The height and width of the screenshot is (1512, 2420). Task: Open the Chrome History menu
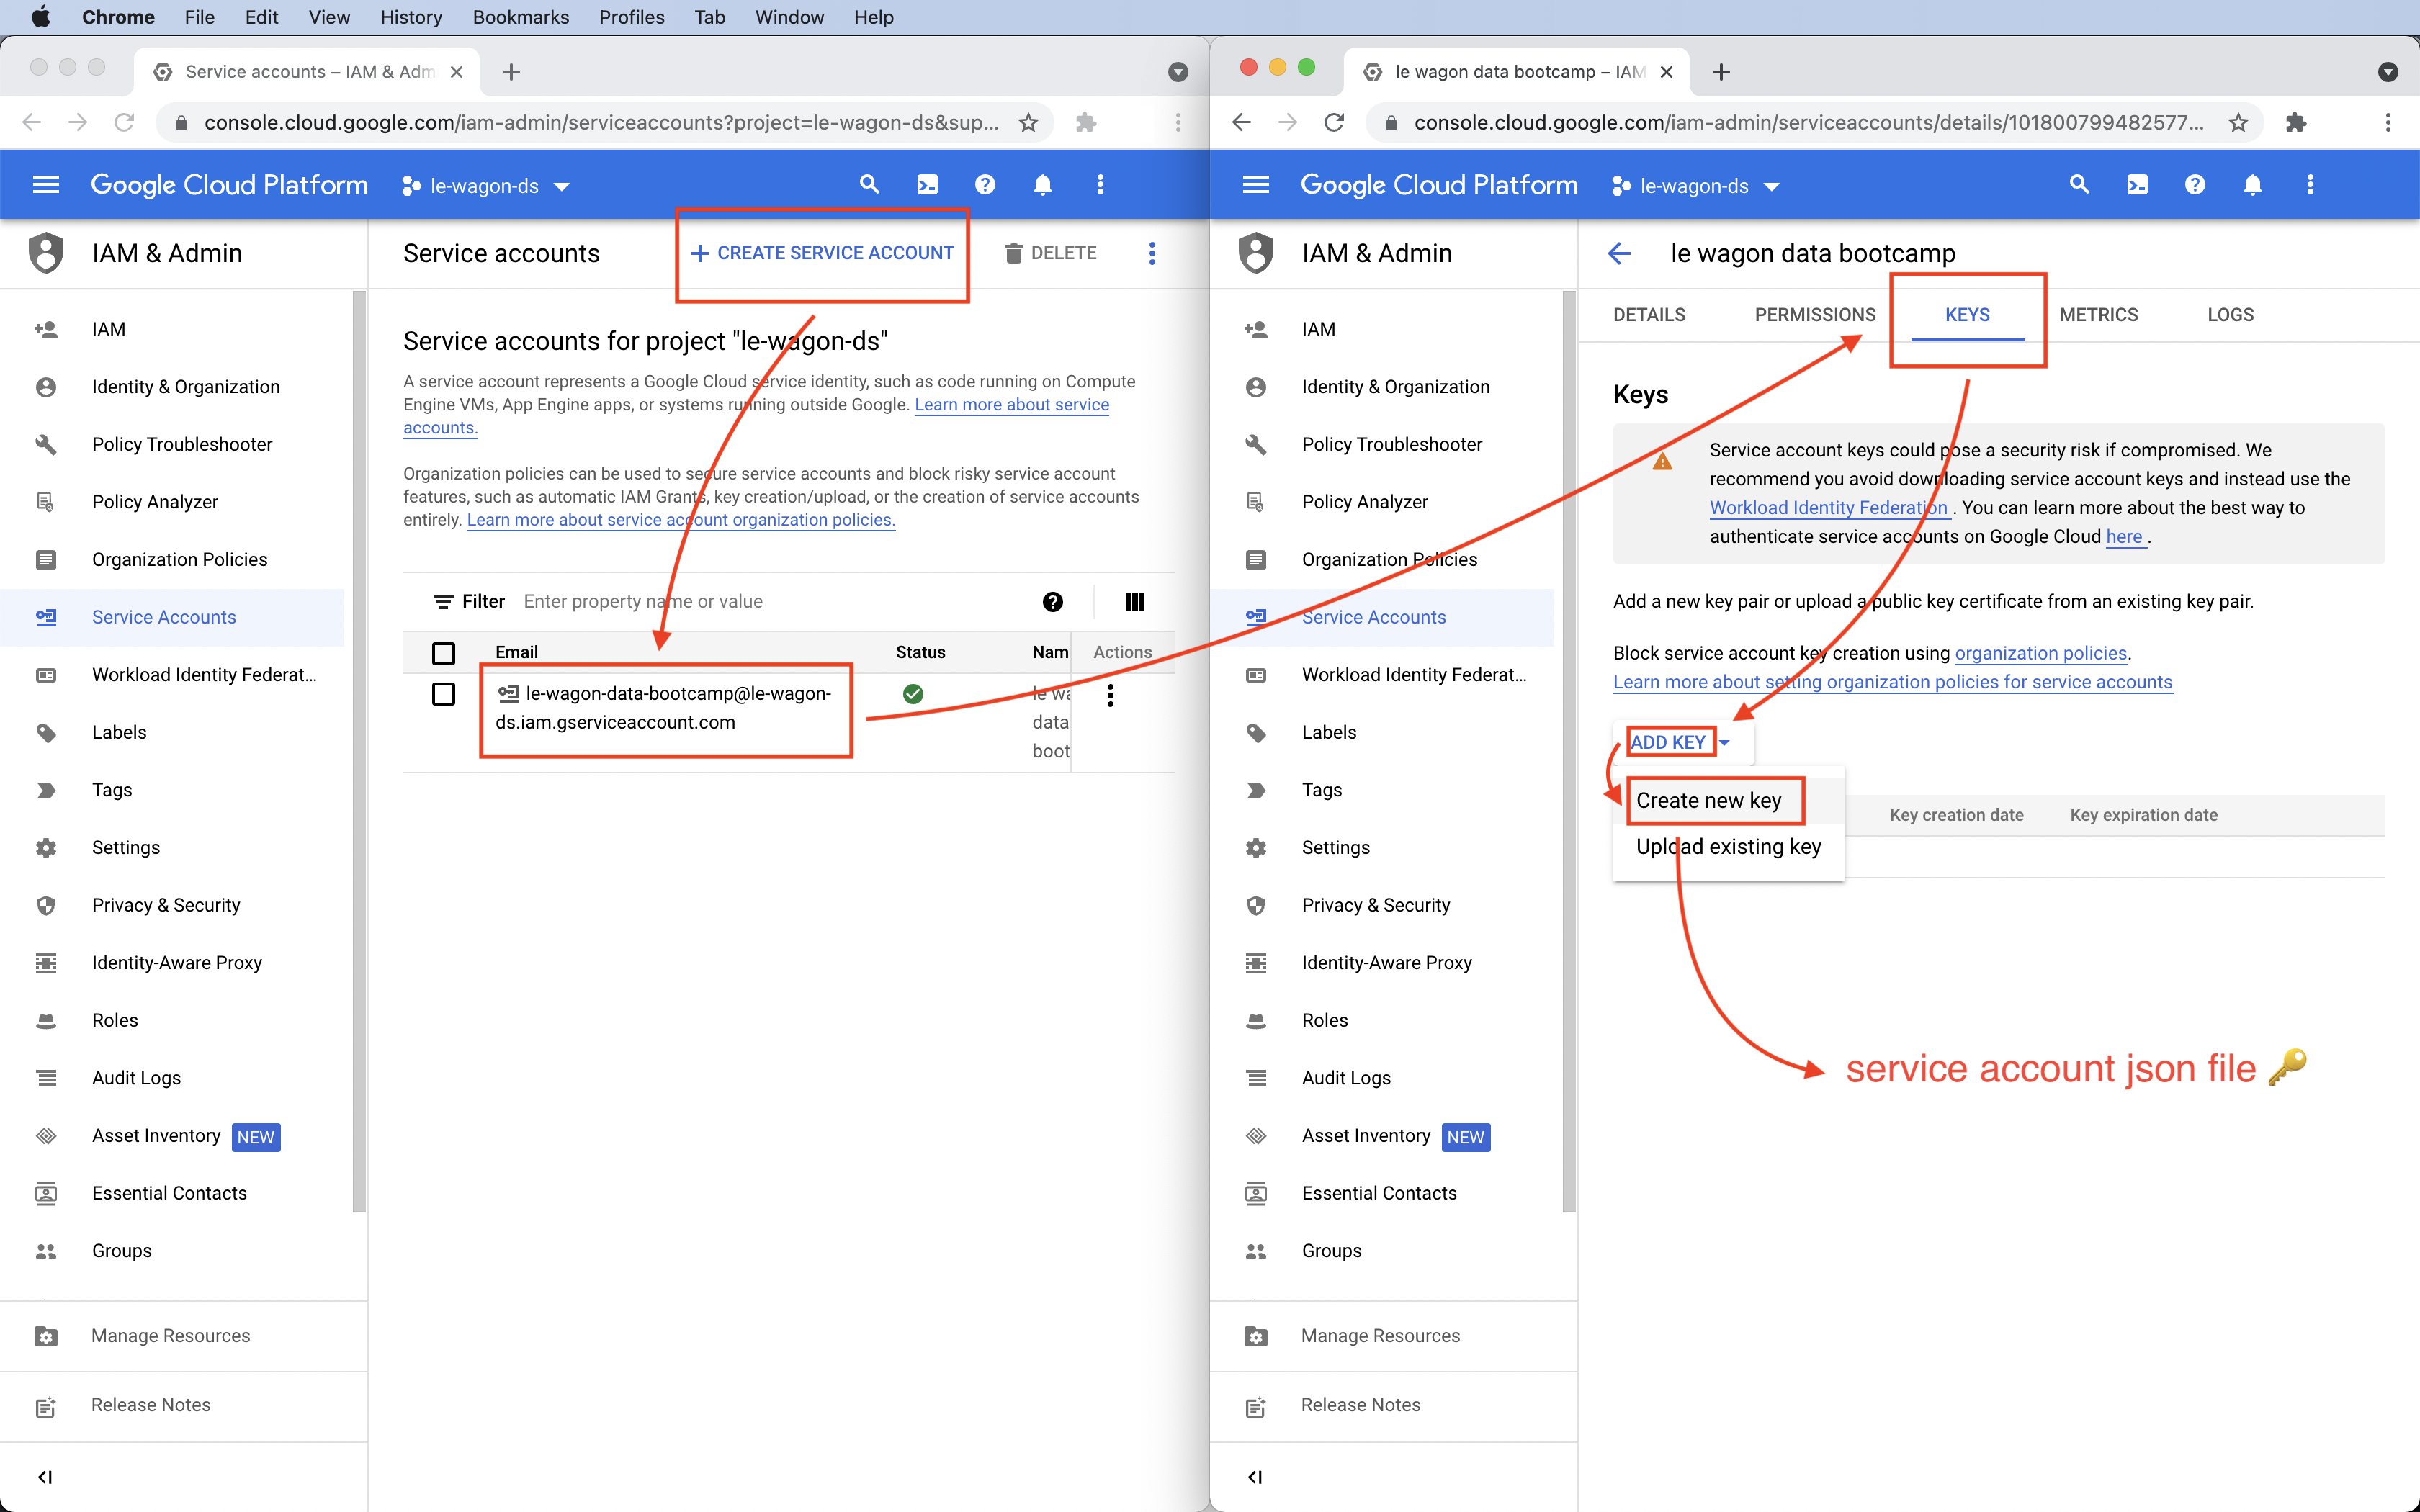point(411,17)
